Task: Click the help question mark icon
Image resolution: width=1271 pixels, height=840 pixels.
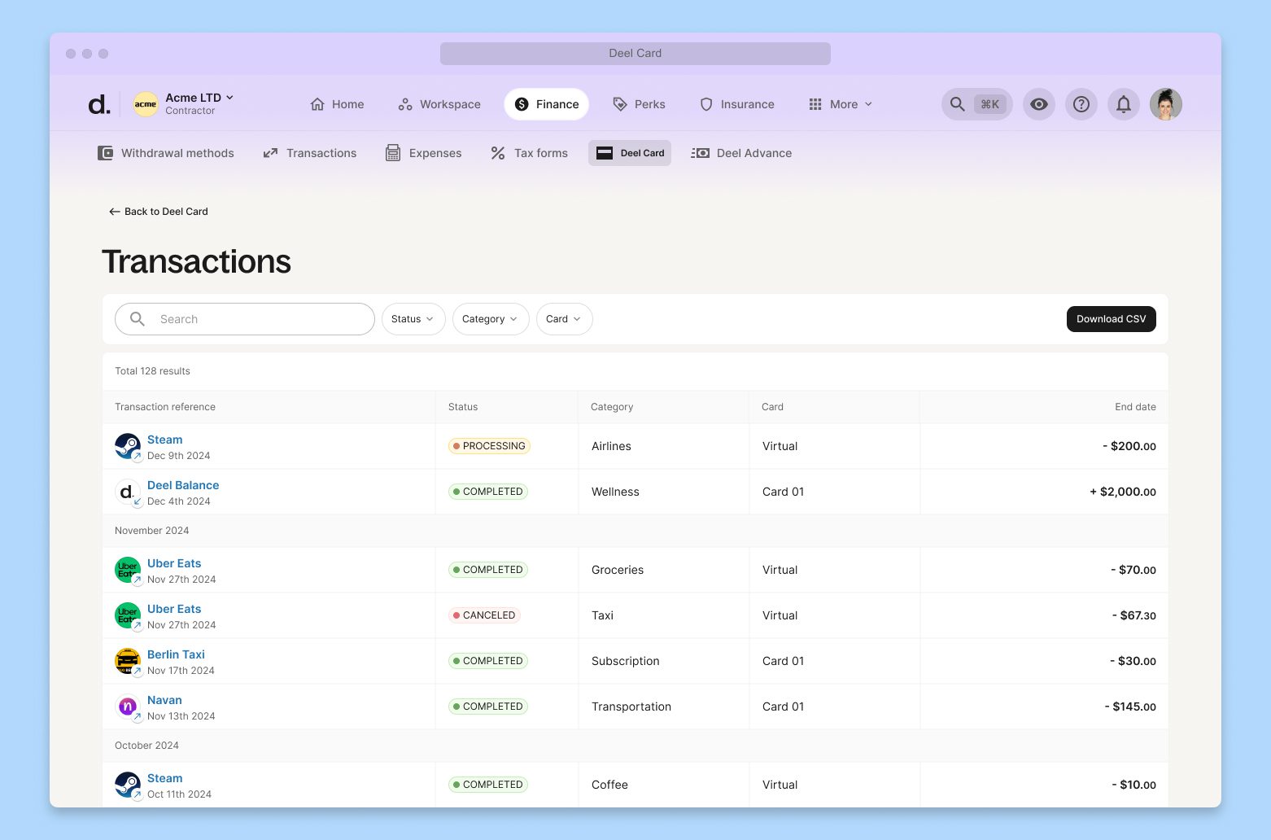Action: click(1081, 104)
